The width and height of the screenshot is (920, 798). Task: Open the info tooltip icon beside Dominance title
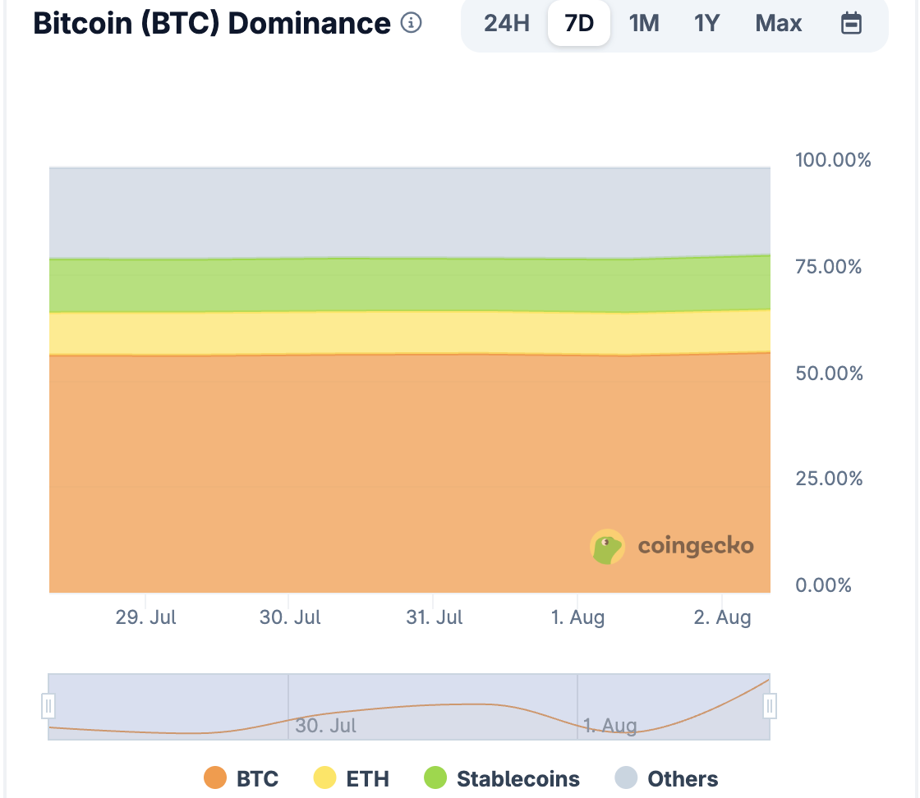(x=411, y=23)
